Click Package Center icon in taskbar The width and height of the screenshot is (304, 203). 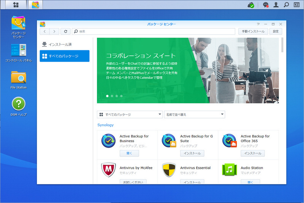click(35, 5)
